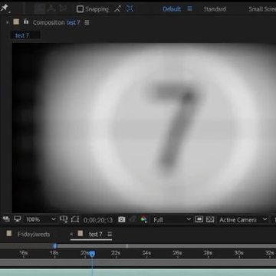276x276 pixels.
Task: Open the show channel color management icon
Action: coord(144,219)
